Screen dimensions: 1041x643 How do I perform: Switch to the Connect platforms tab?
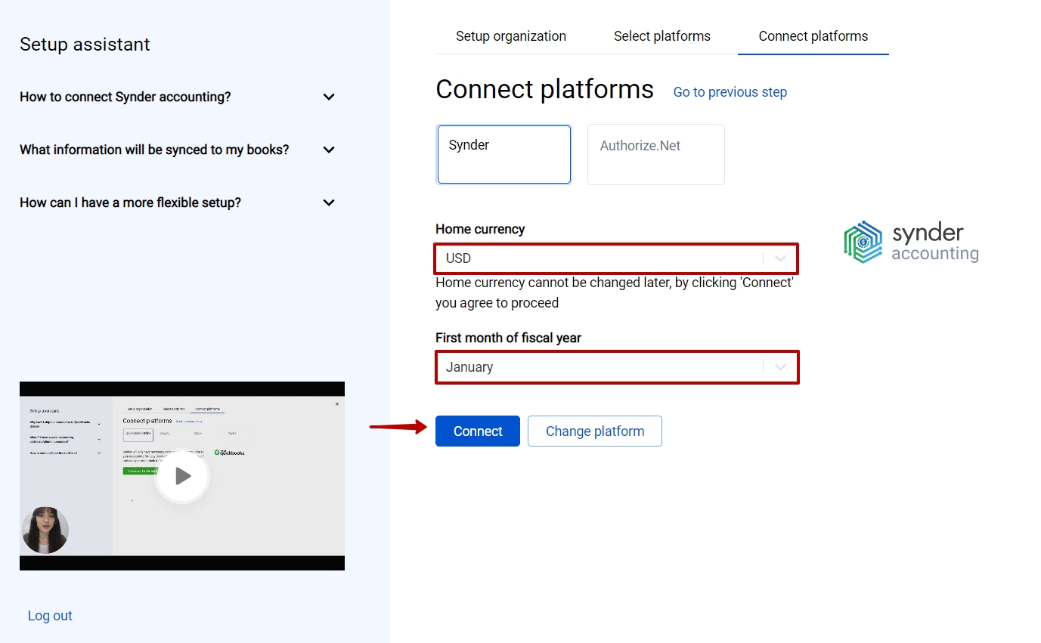click(813, 36)
